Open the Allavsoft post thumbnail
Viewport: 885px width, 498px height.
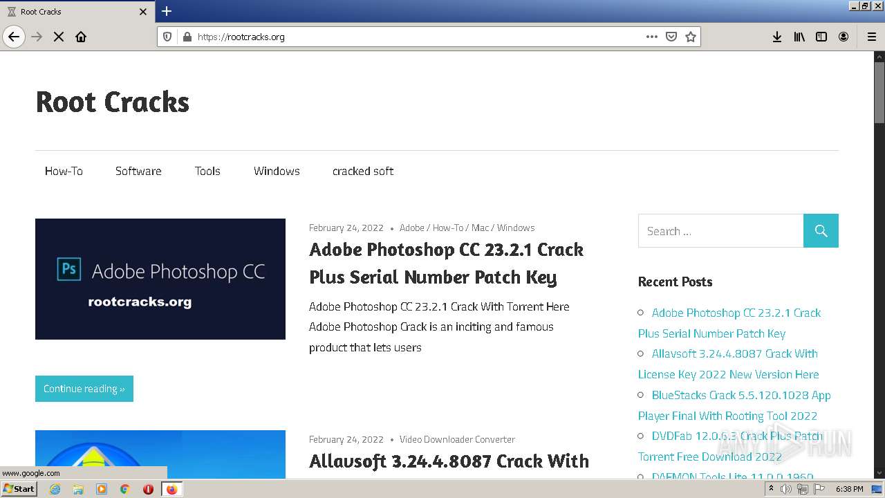[x=160, y=454]
